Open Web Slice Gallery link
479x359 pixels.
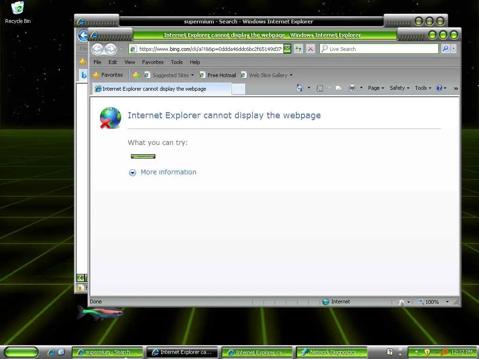(267, 75)
